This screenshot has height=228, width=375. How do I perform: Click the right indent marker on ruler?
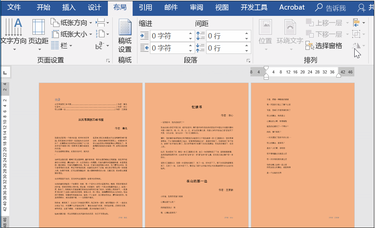click(x=338, y=75)
